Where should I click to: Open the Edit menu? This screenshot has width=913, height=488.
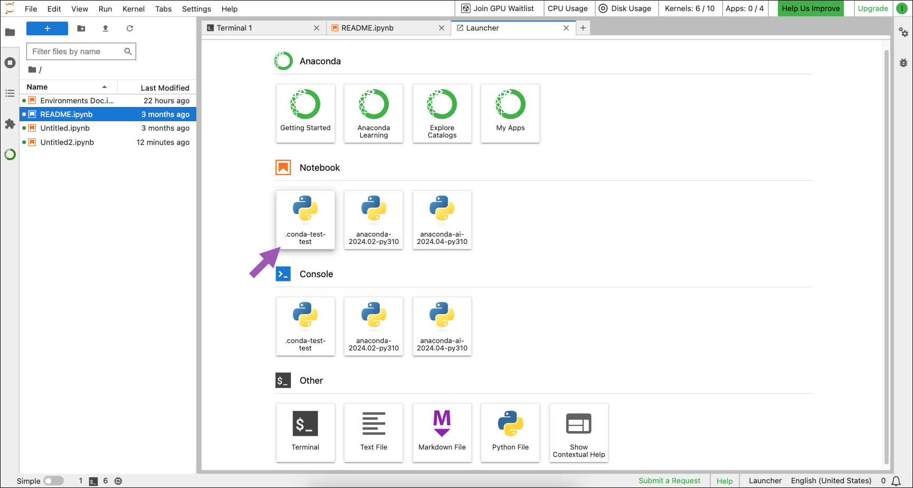[54, 9]
